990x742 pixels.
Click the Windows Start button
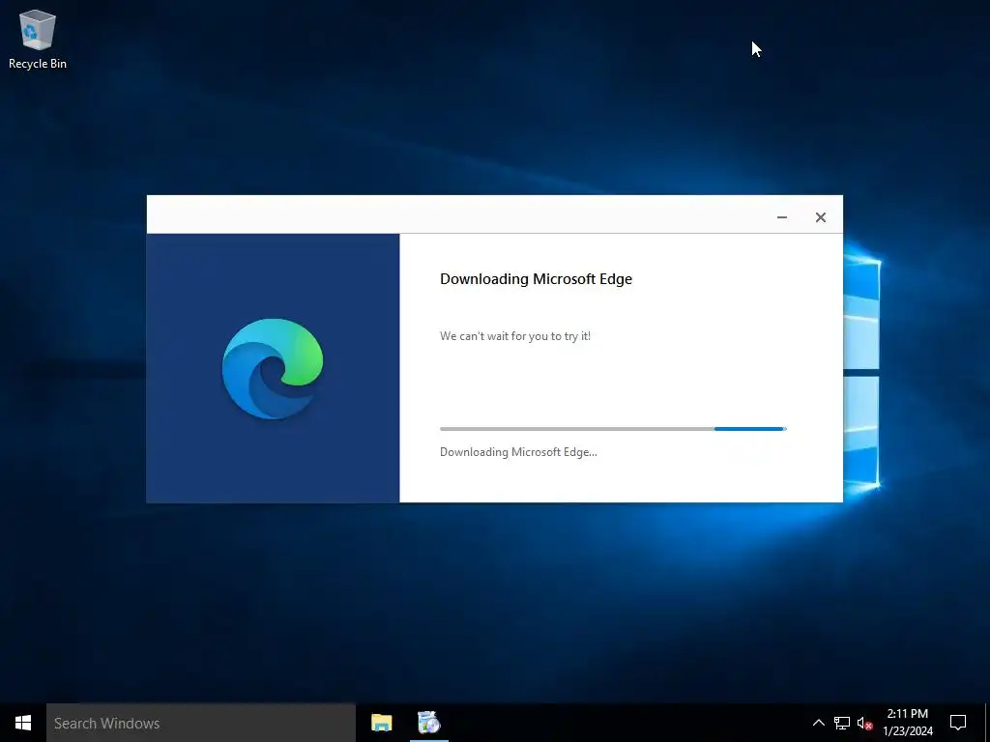coord(23,723)
